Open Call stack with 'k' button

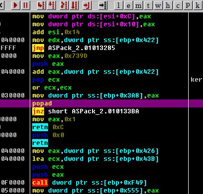(198, 5)
